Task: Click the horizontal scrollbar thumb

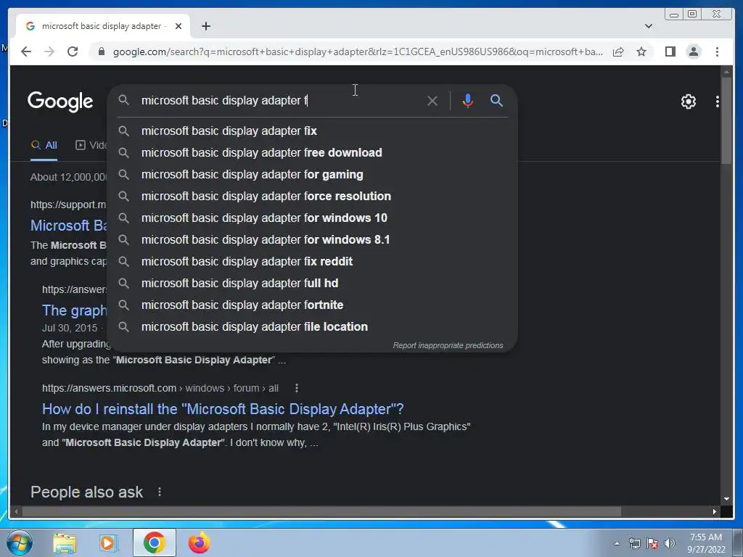Action: (321, 511)
